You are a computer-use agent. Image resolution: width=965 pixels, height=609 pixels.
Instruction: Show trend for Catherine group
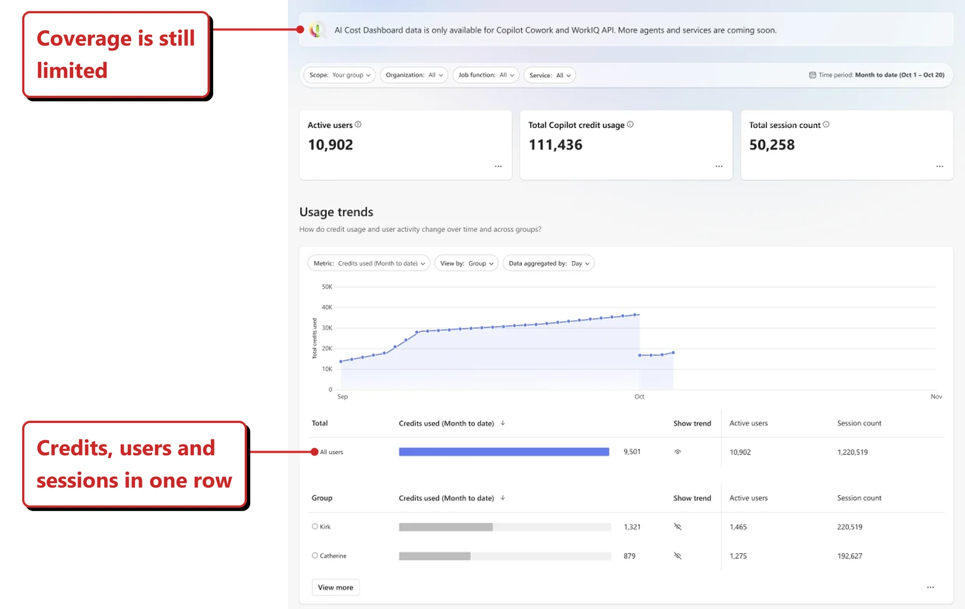(x=677, y=555)
